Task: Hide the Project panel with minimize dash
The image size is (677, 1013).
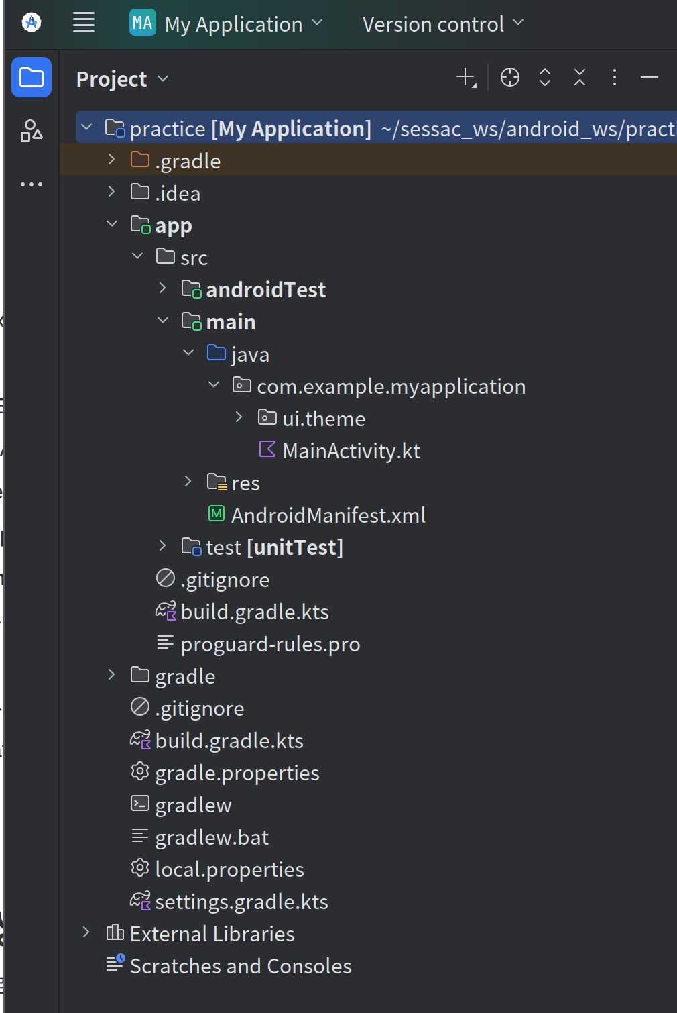Action: pos(649,78)
